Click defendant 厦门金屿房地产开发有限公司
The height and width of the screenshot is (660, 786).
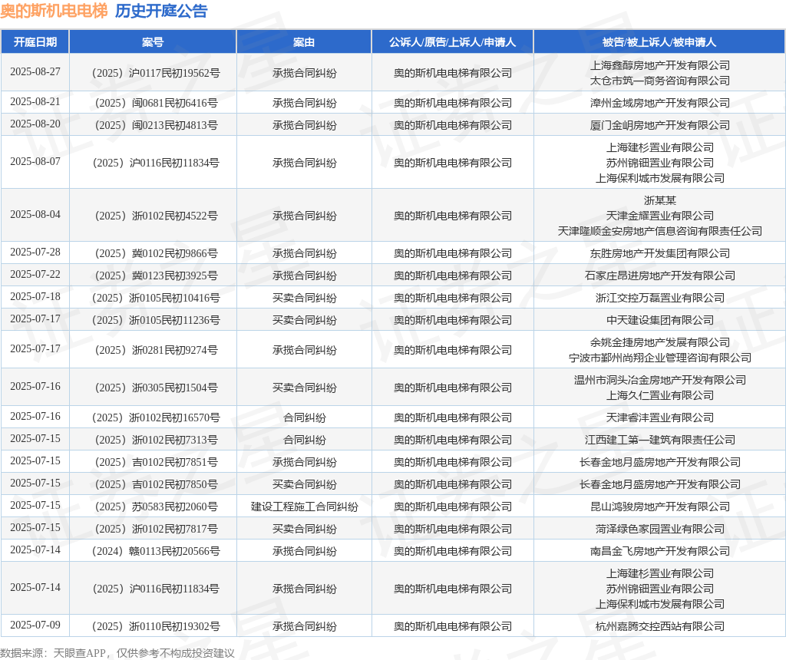pos(659,125)
